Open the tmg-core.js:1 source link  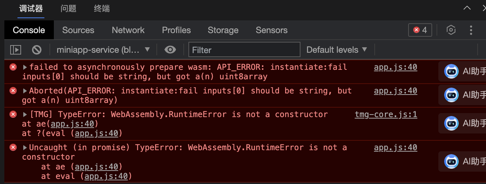click(x=386, y=115)
